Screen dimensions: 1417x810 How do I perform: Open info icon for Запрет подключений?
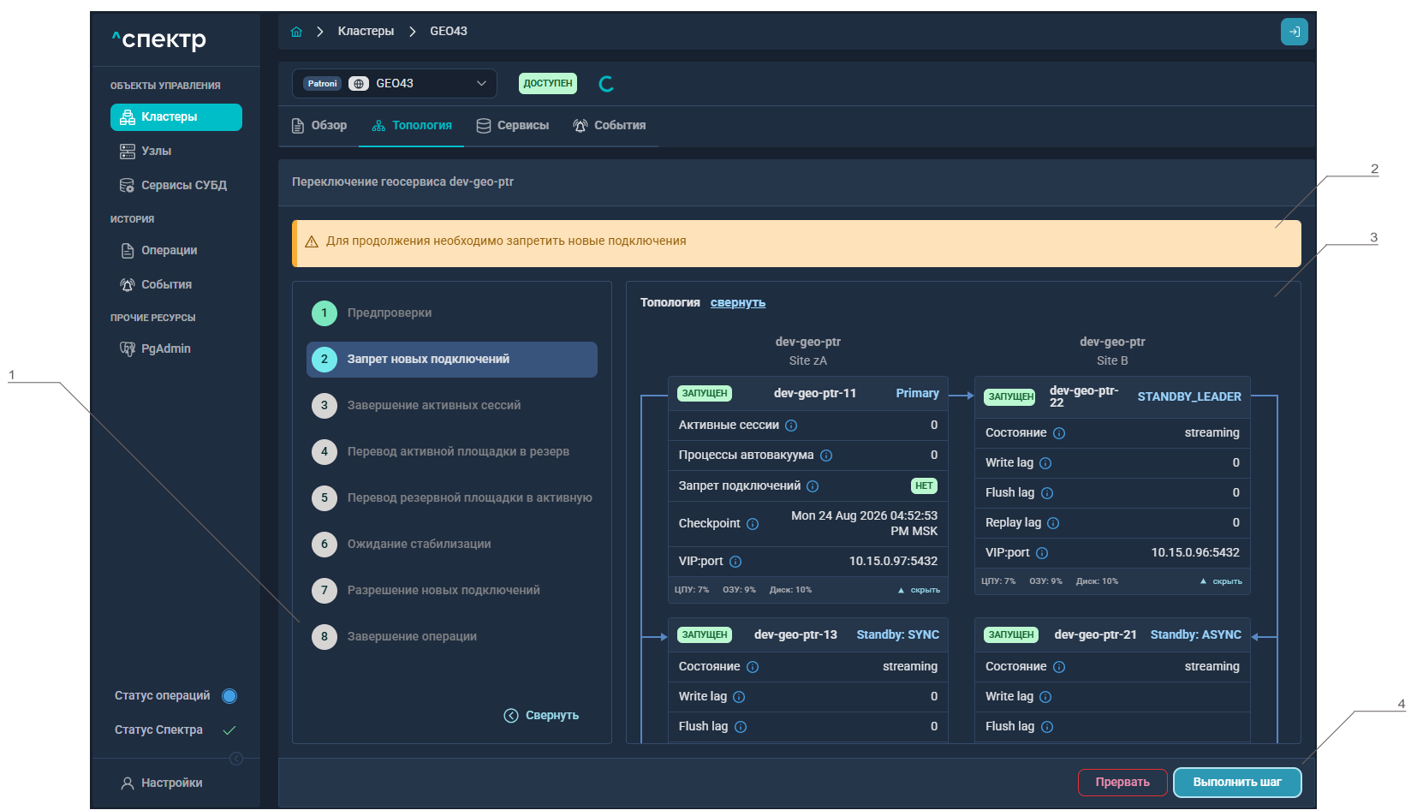[x=813, y=486]
